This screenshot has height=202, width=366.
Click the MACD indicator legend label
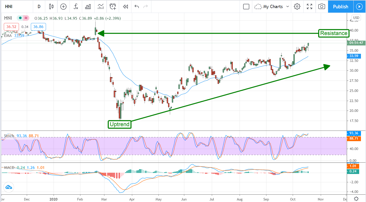click(x=9, y=168)
